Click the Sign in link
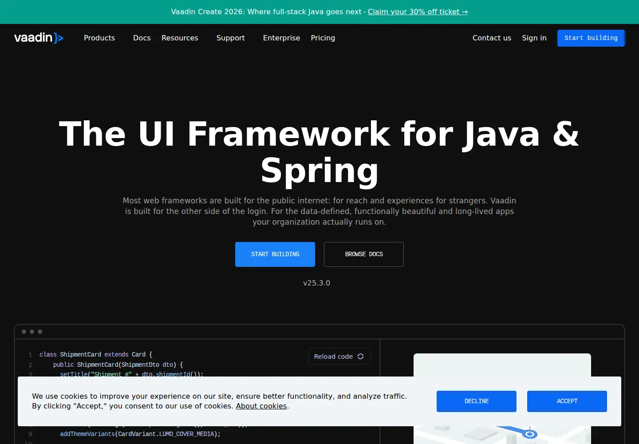639x444 pixels. pos(534,38)
